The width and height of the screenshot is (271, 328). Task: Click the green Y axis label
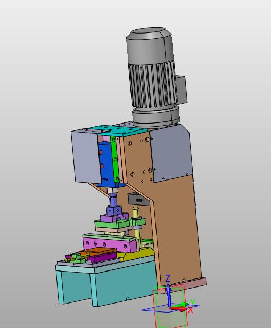tap(193, 302)
